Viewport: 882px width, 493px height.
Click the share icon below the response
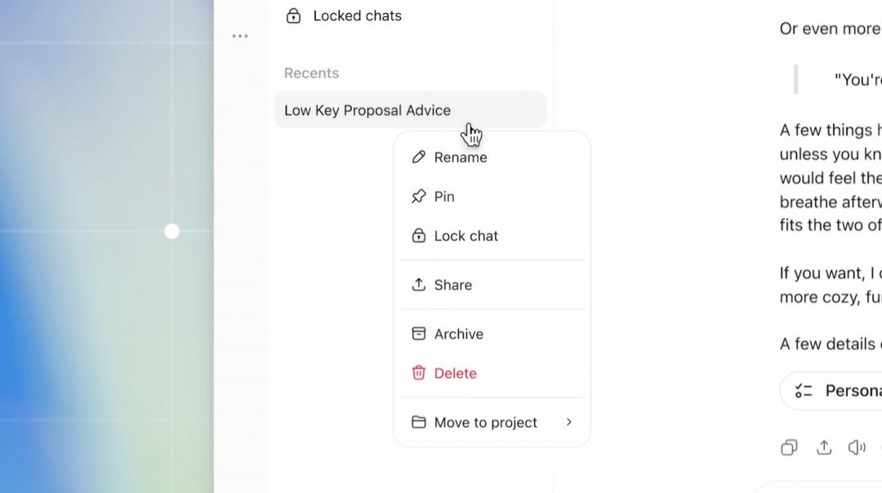click(824, 447)
